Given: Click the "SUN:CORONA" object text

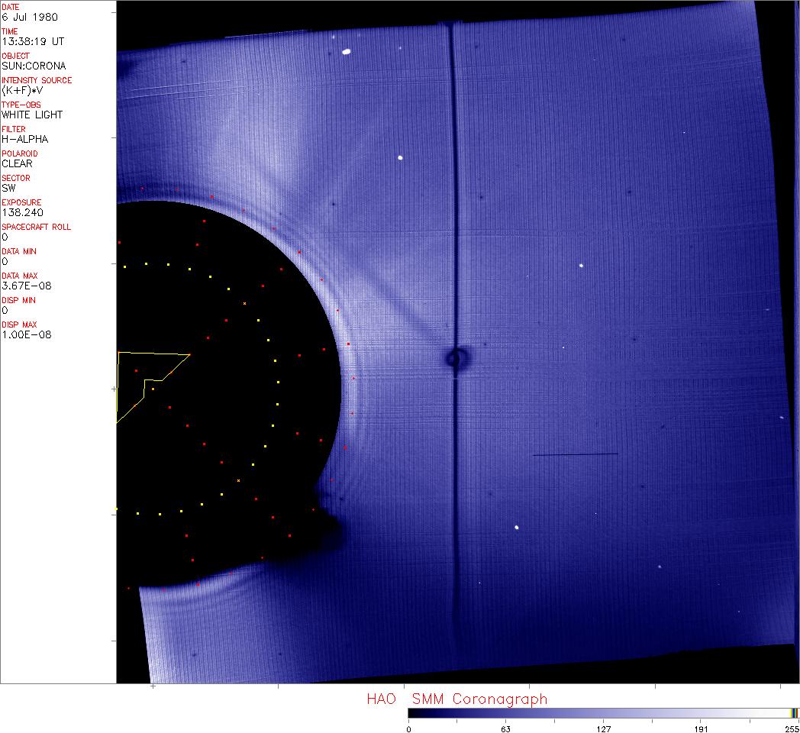Looking at the screenshot, I should pos(33,66).
